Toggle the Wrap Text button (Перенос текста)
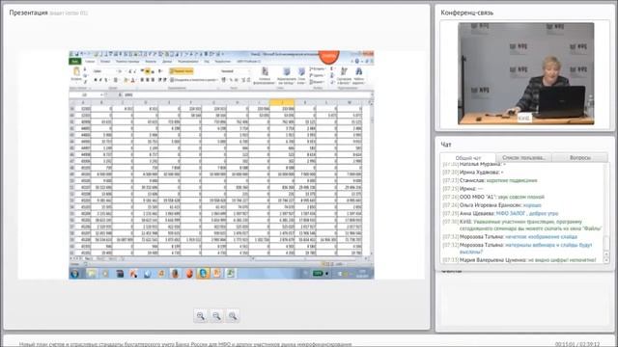Viewport: 618px width, 347px height. pos(182,71)
